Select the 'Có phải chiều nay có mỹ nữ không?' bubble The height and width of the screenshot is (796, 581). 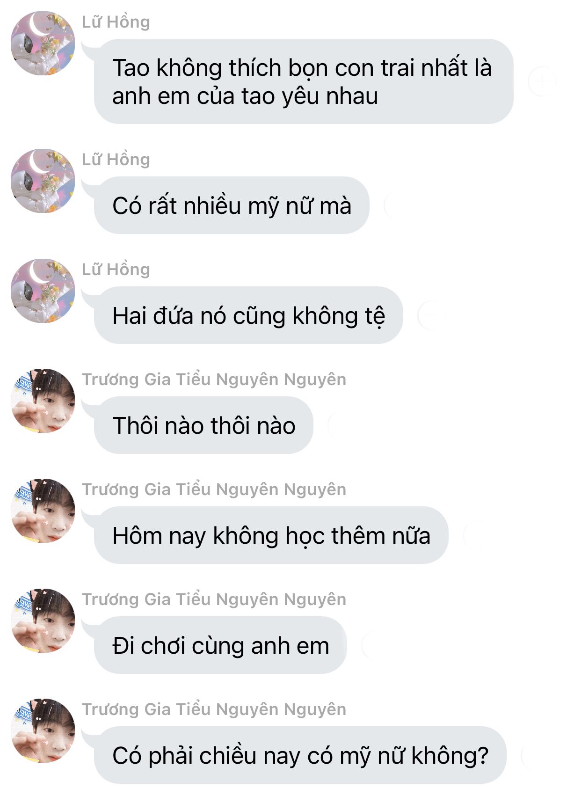point(300,755)
